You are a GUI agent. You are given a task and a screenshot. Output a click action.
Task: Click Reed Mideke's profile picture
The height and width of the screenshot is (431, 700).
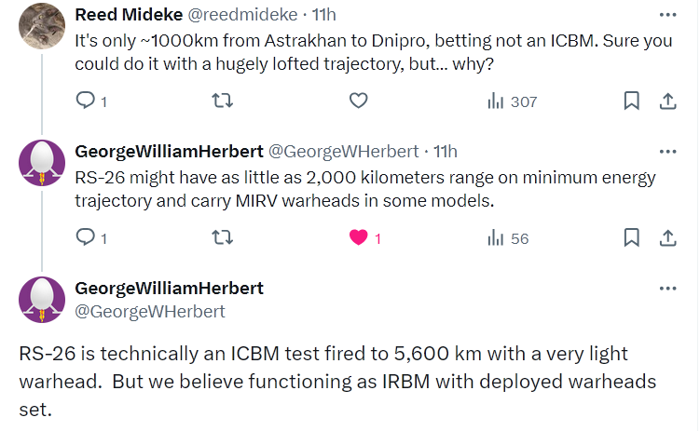42,25
